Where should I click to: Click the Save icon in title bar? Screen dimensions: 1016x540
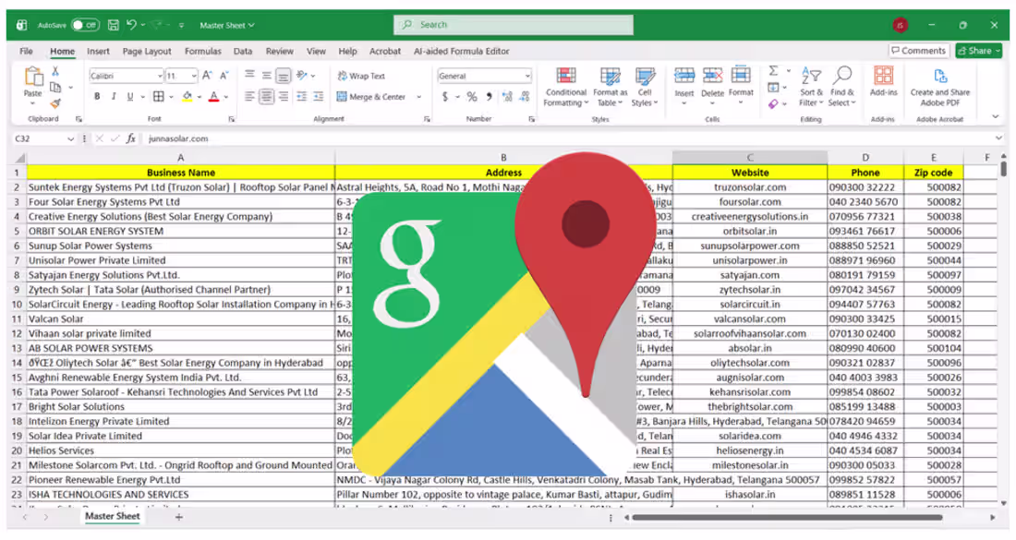pyautogui.click(x=114, y=25)
